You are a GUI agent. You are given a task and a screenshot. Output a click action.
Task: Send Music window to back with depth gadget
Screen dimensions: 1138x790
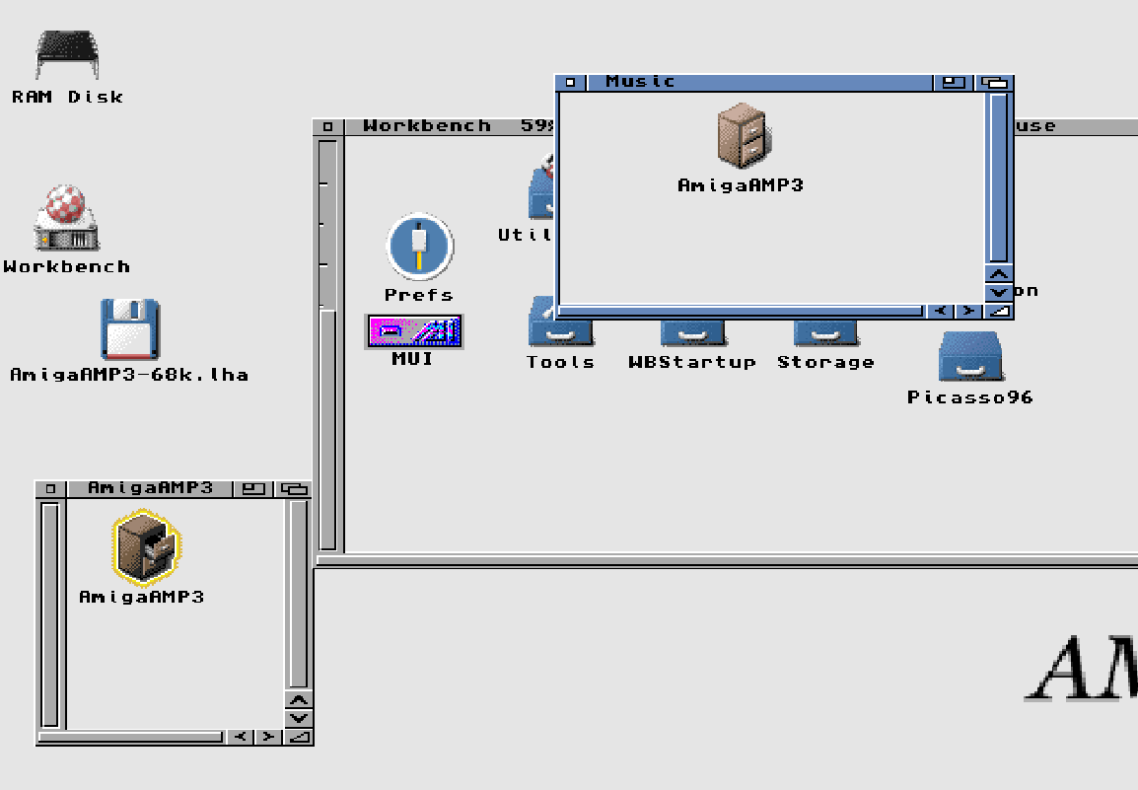pyautogui.click(x=996, y=82)
